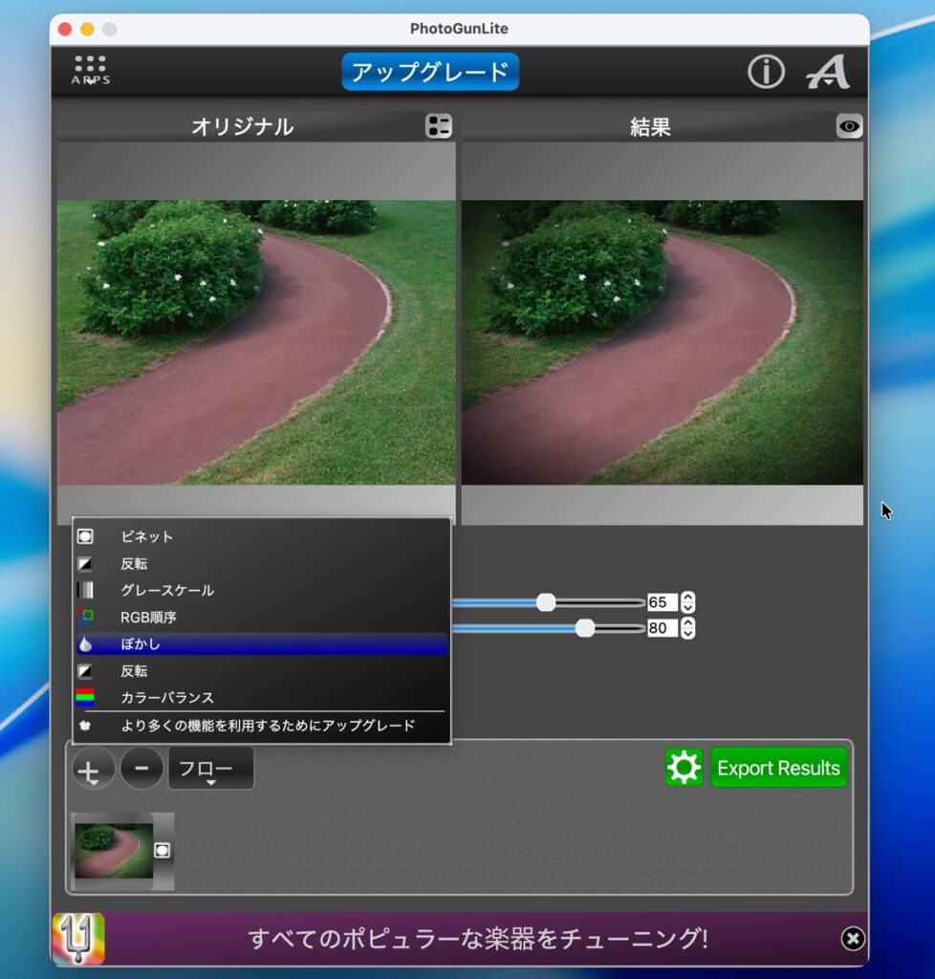Expand the フロー dropdown

pyautogui.click(x=210, y=768)
